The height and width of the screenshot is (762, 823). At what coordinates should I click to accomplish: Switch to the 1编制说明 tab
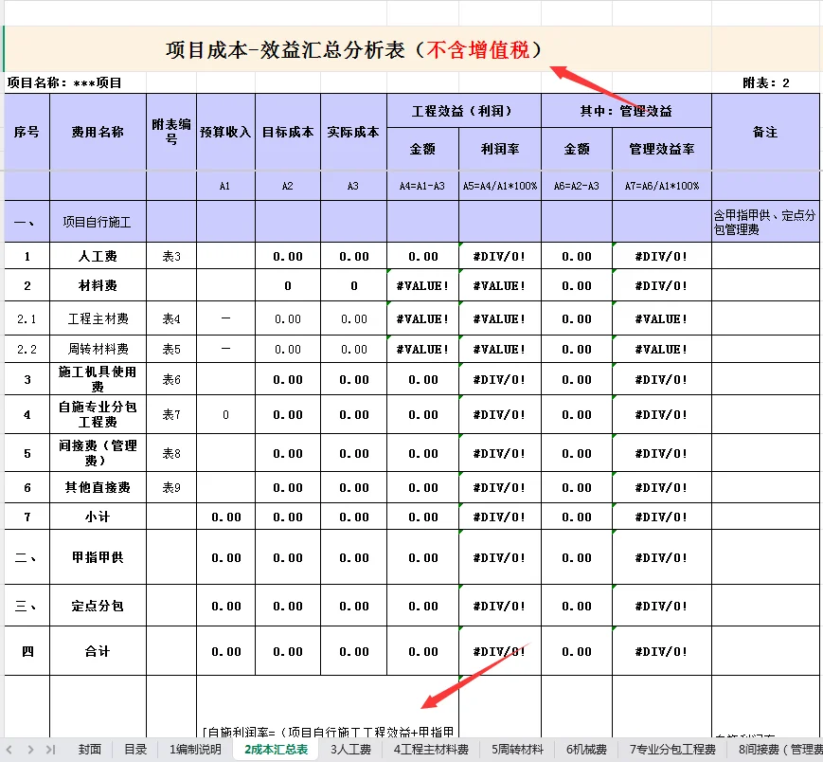(x=194, y=748)
